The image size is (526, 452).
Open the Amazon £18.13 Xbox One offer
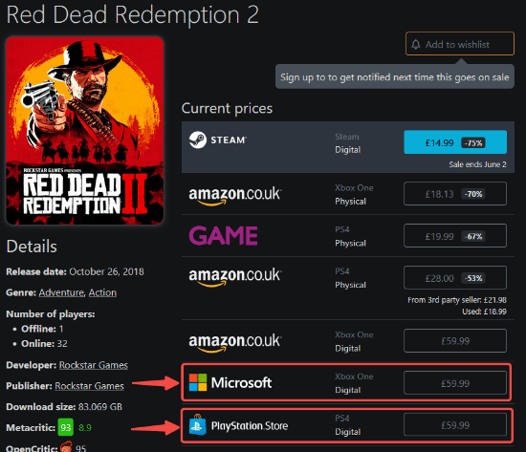click(x=455, y=194)
